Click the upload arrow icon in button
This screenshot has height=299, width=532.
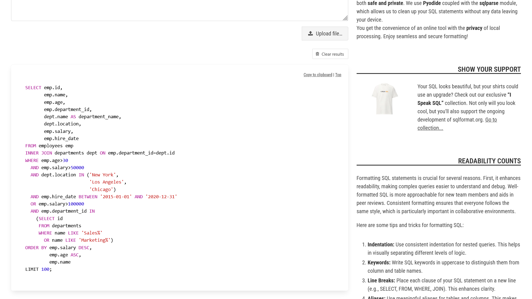point(310,33)
